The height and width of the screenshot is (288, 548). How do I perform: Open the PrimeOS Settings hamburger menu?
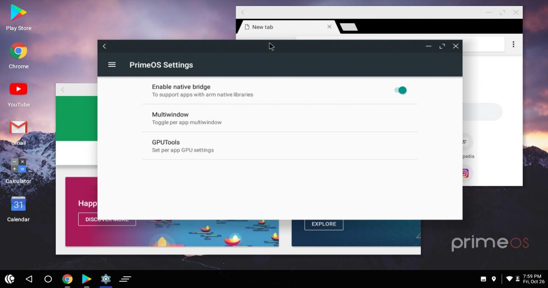(112, 64)
